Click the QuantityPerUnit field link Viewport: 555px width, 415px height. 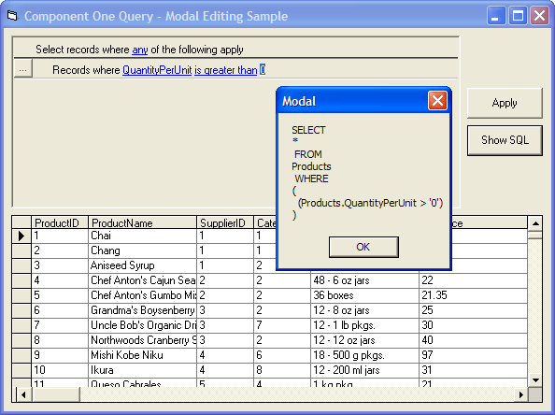(157, 70)
